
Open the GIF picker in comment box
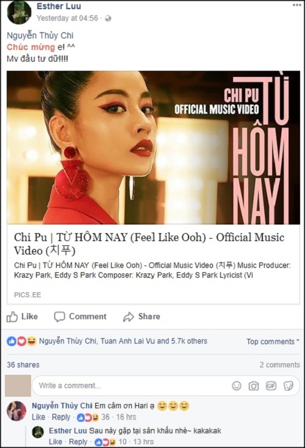coord(271,386)
